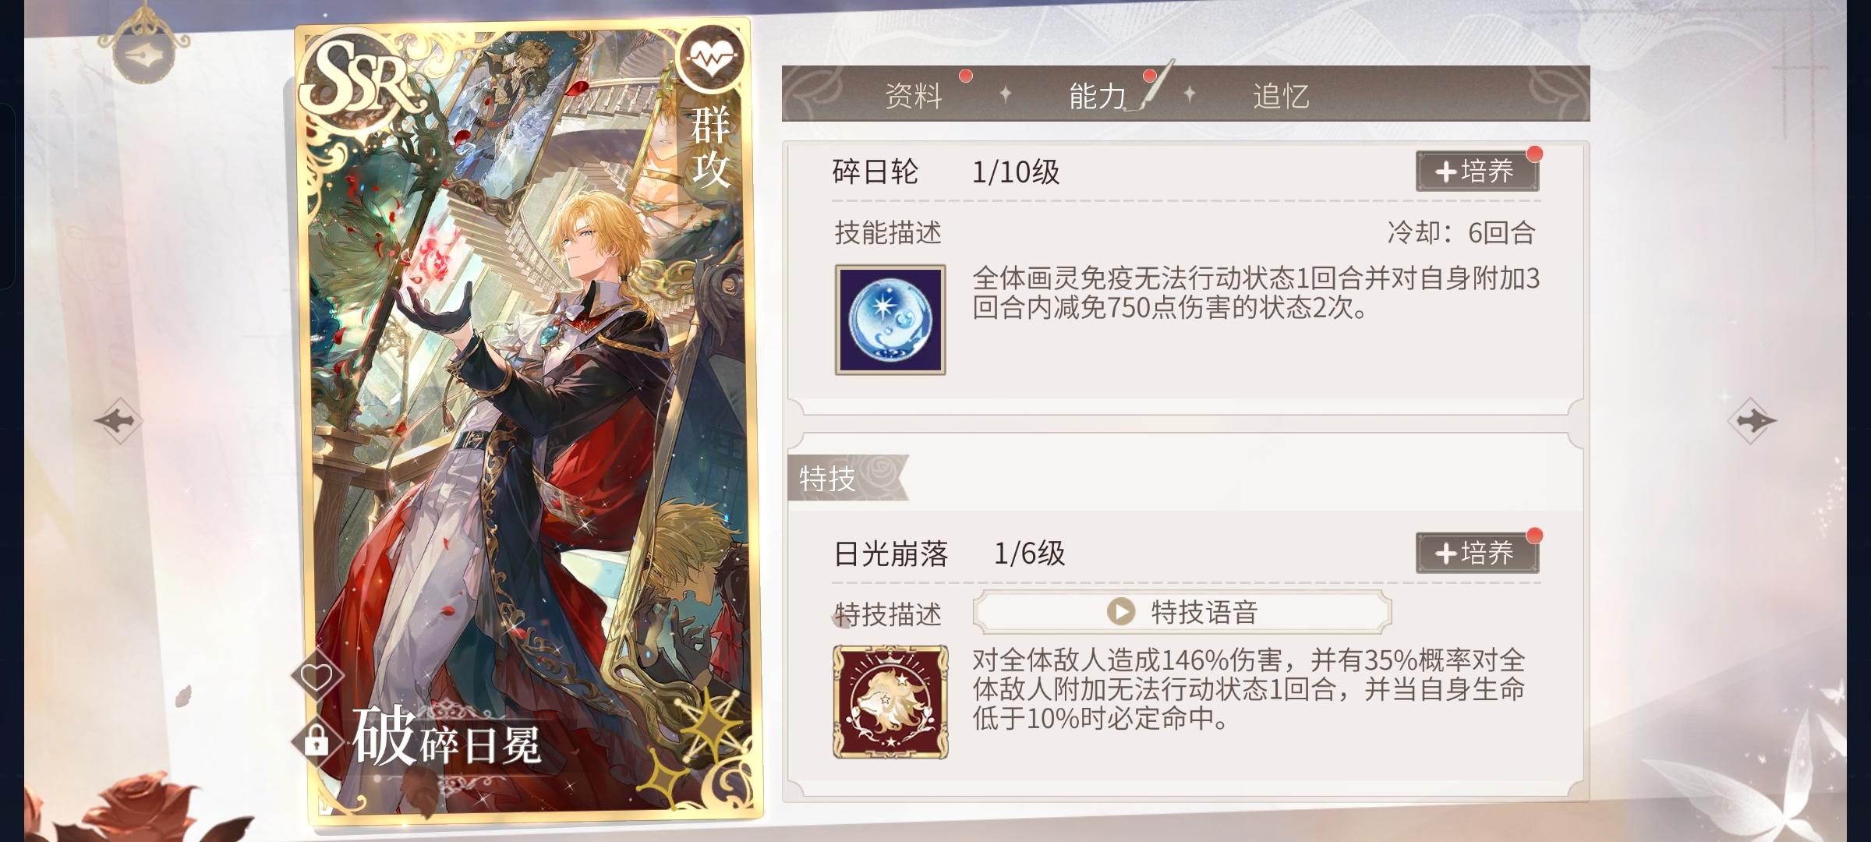This screenshot has width=1871, height=842.
Task: Click 培养 button for 碎日轮 skill
Action: click(1477, 172)
